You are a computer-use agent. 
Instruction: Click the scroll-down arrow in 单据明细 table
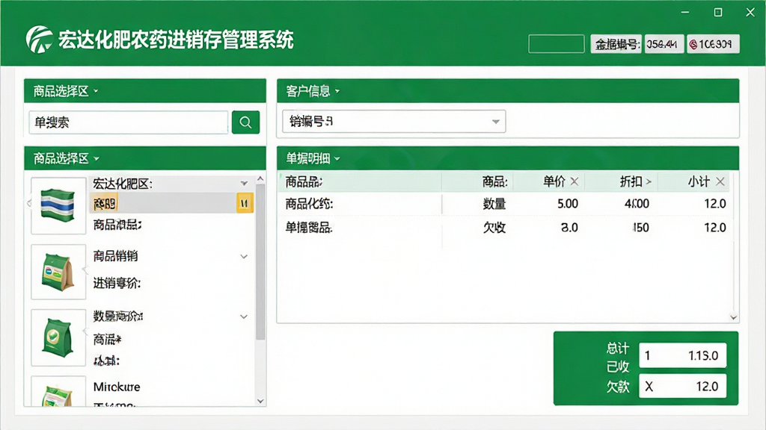tap(733, 317)
